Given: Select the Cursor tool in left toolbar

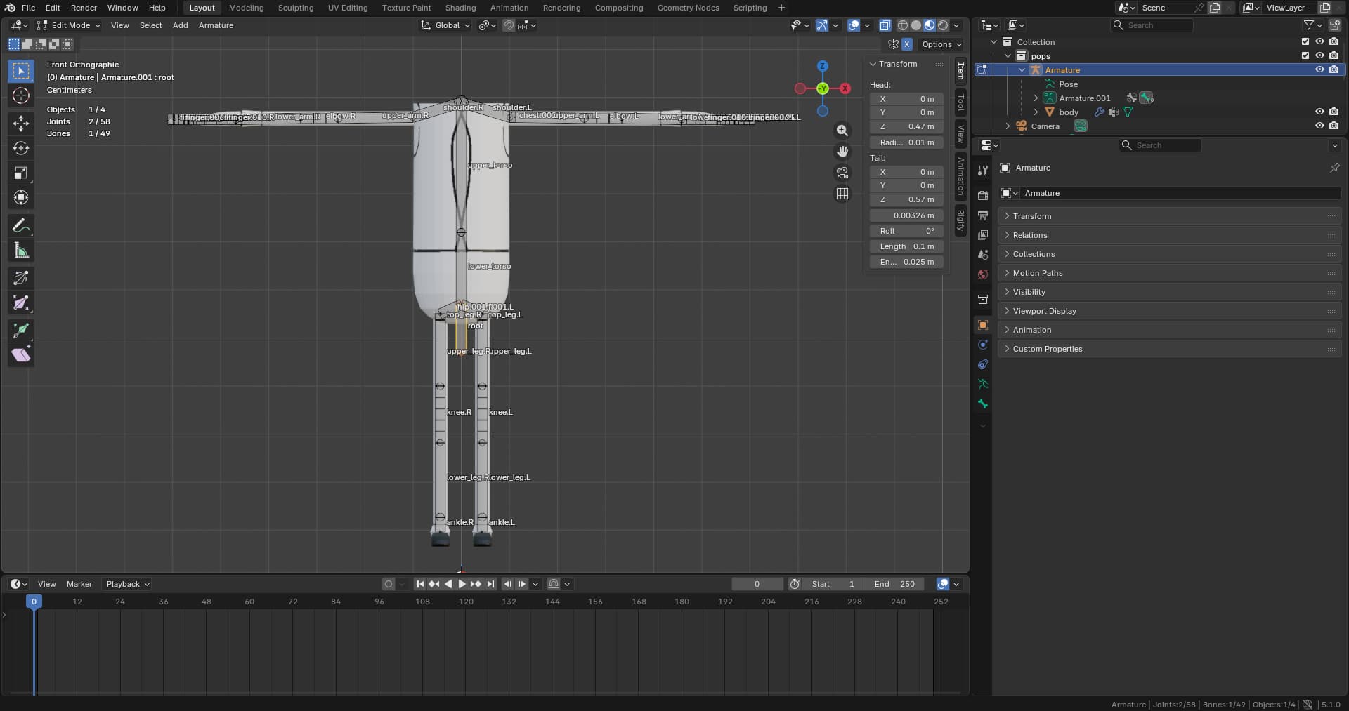Looking at the screenshot, I should (21, 96).
